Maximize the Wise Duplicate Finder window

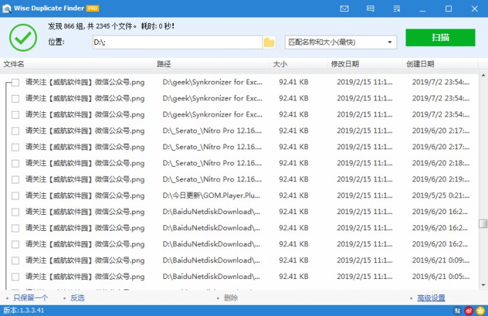point(448,8)
